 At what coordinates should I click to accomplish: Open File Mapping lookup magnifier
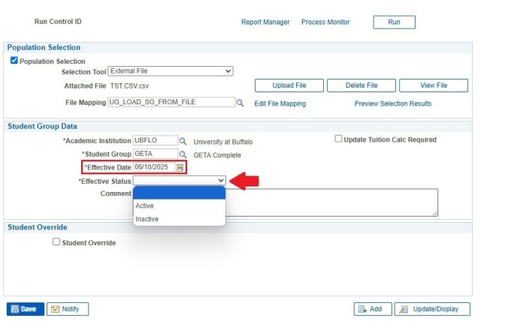point(240,103)
